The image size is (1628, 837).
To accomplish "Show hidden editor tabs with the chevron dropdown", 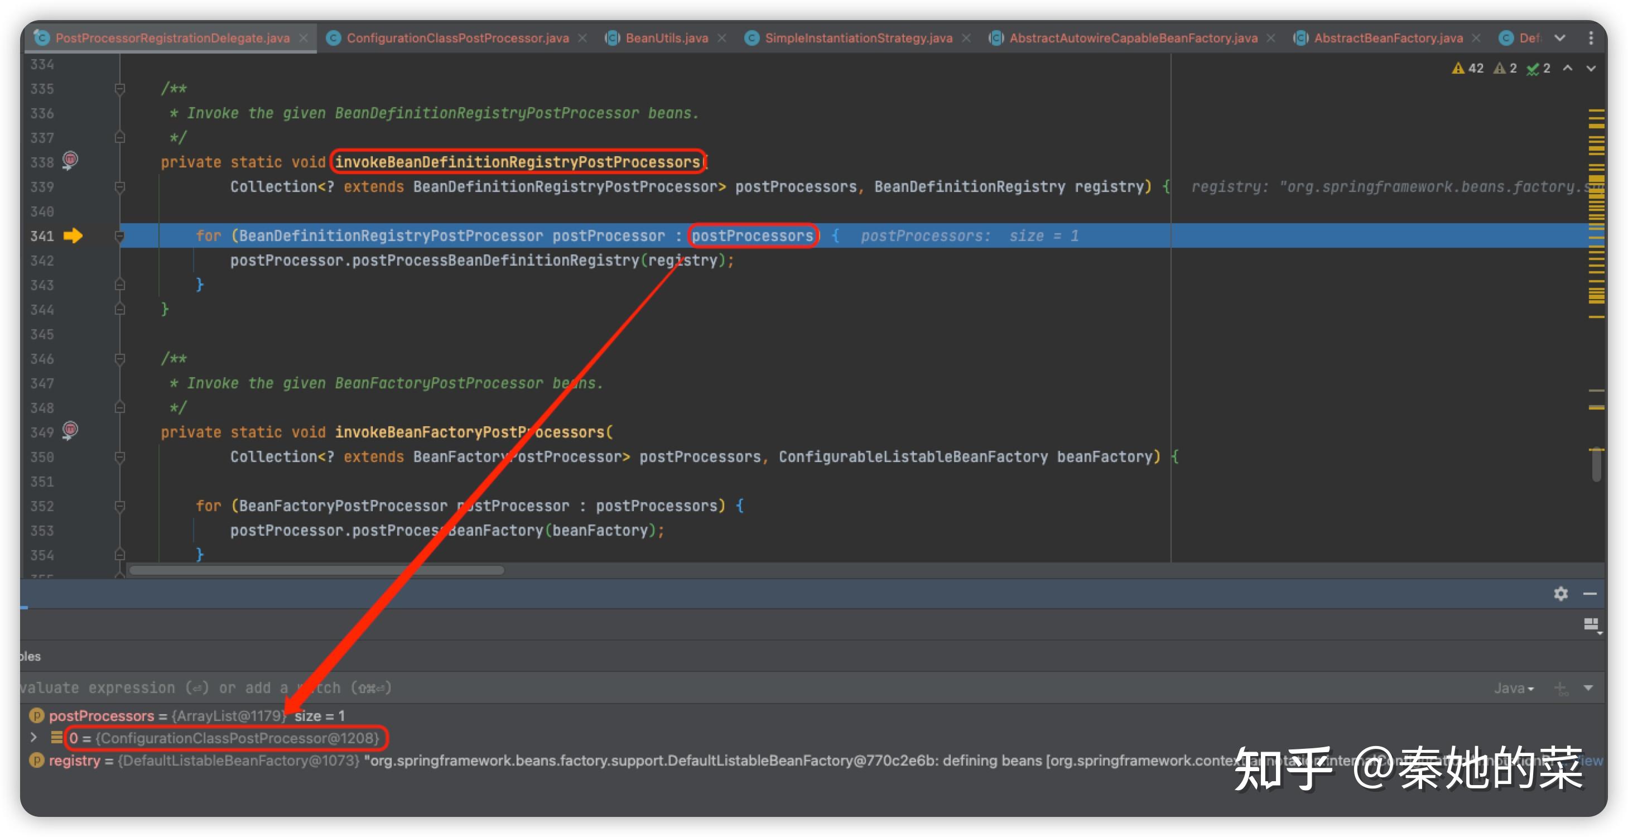I will (1560, 38).
